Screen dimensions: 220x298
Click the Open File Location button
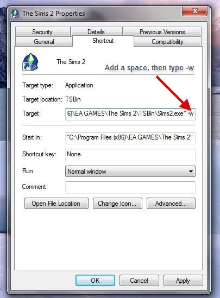point(56,204)
